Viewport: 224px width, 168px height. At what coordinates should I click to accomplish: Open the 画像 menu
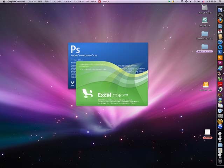47,1
